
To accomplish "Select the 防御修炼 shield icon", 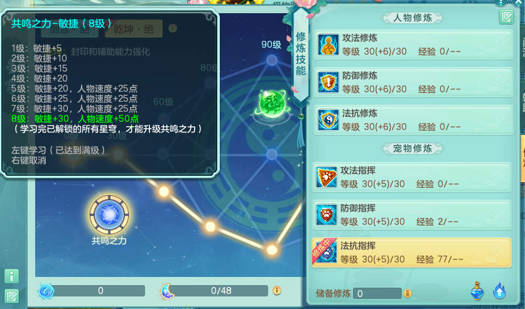I will 328,82.
